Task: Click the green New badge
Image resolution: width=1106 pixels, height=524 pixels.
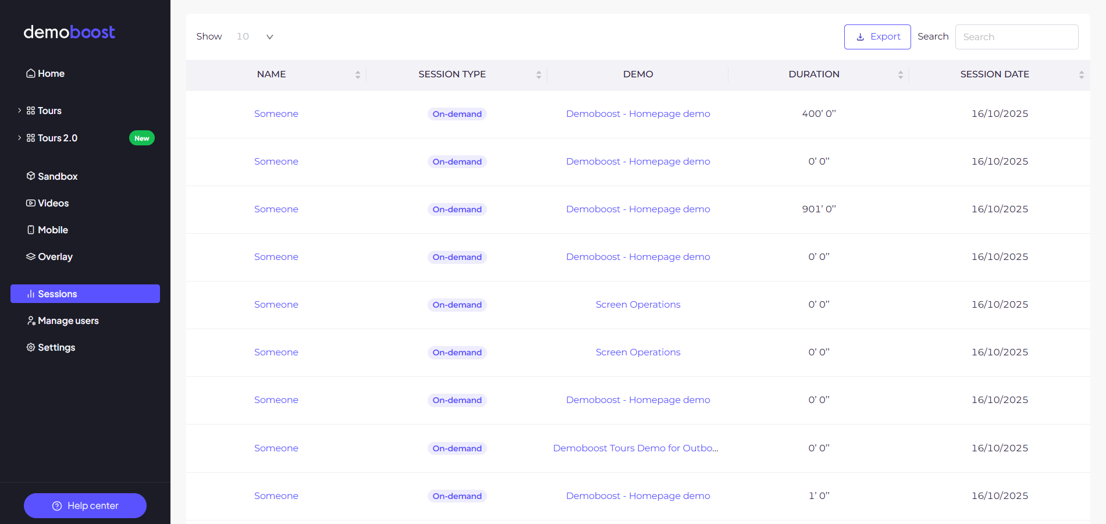Action: (x=142, y=138)
